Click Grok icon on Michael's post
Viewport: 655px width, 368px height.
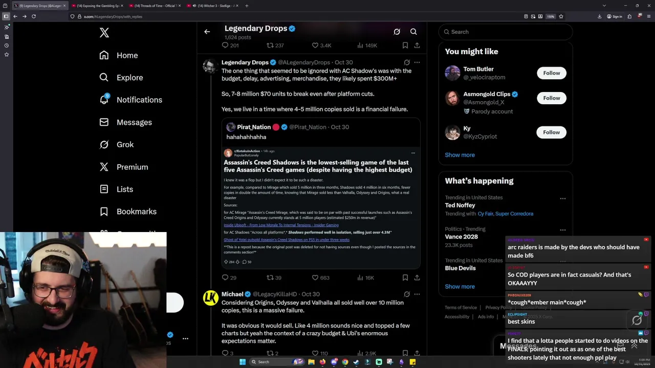click(407, 294)
